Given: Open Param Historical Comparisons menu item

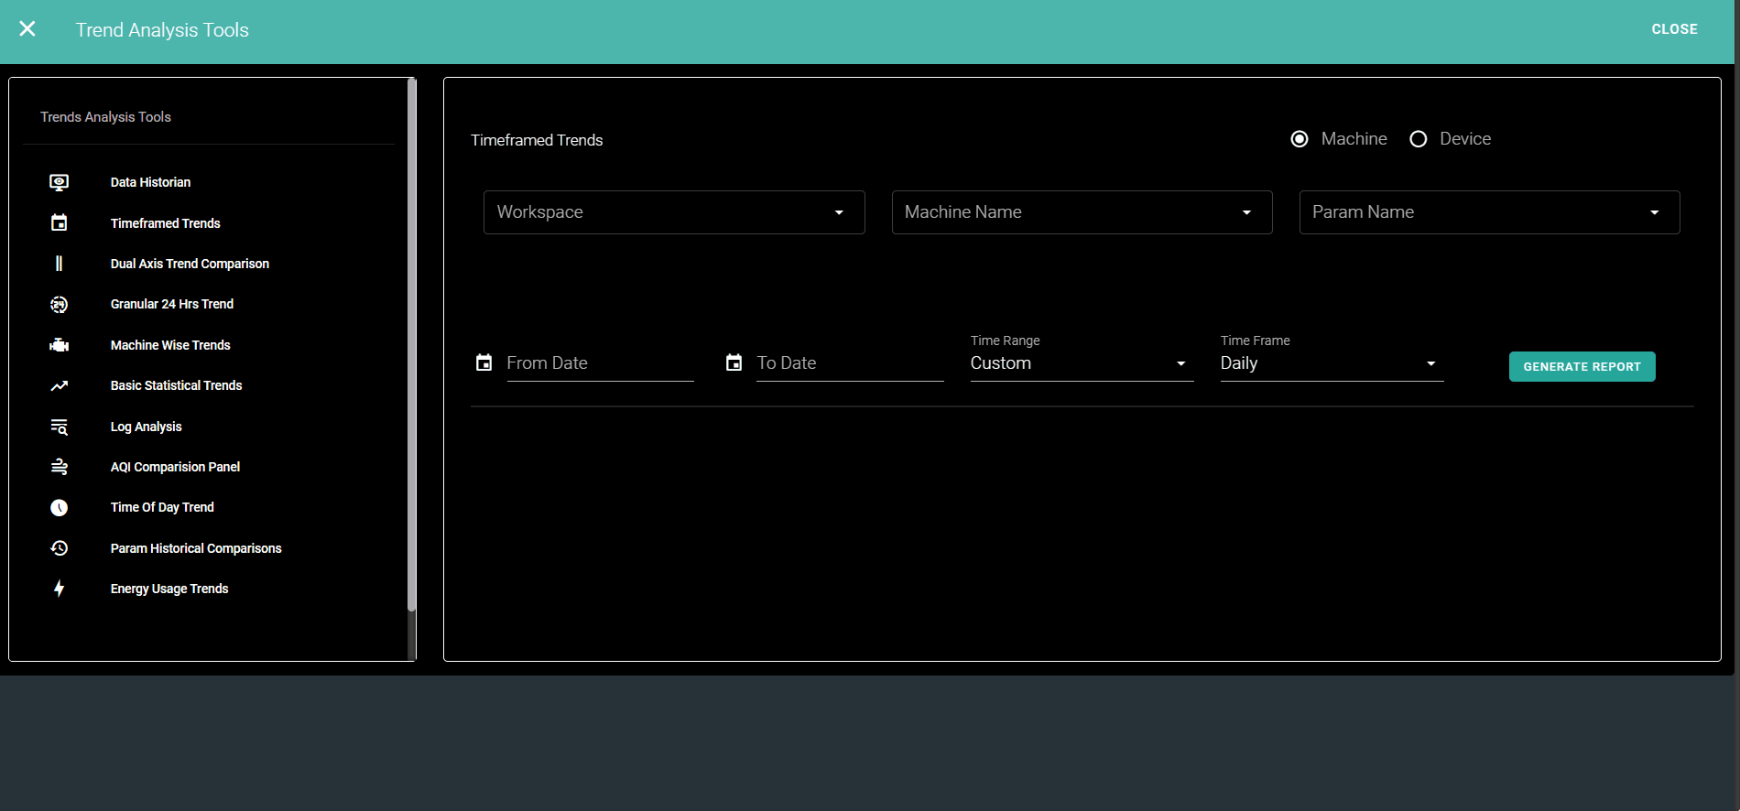Looking at the screenshot, I should click(x=196, y=548).
